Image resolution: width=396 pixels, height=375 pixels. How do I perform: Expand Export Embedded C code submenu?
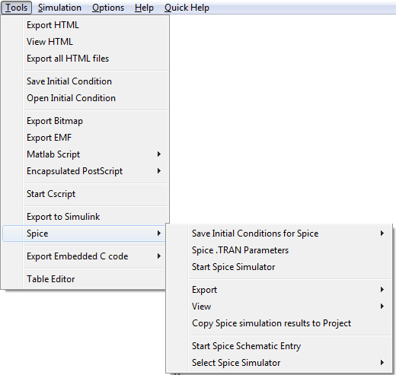tap(85, 256)
